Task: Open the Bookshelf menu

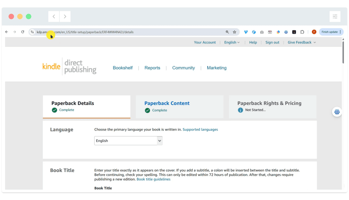Action: pyautogui.click(x=123, y=68)
